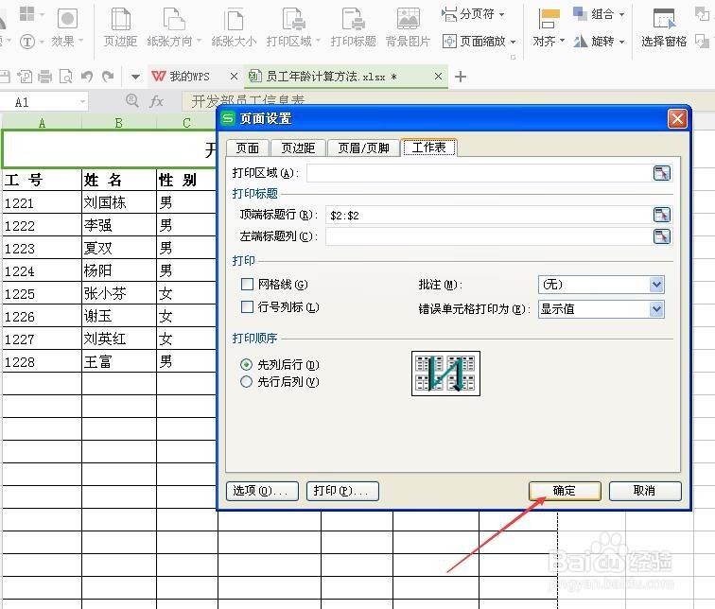This screenshot has width=715, height=609.
Task: Select column B header
Action: click(118, 123)
